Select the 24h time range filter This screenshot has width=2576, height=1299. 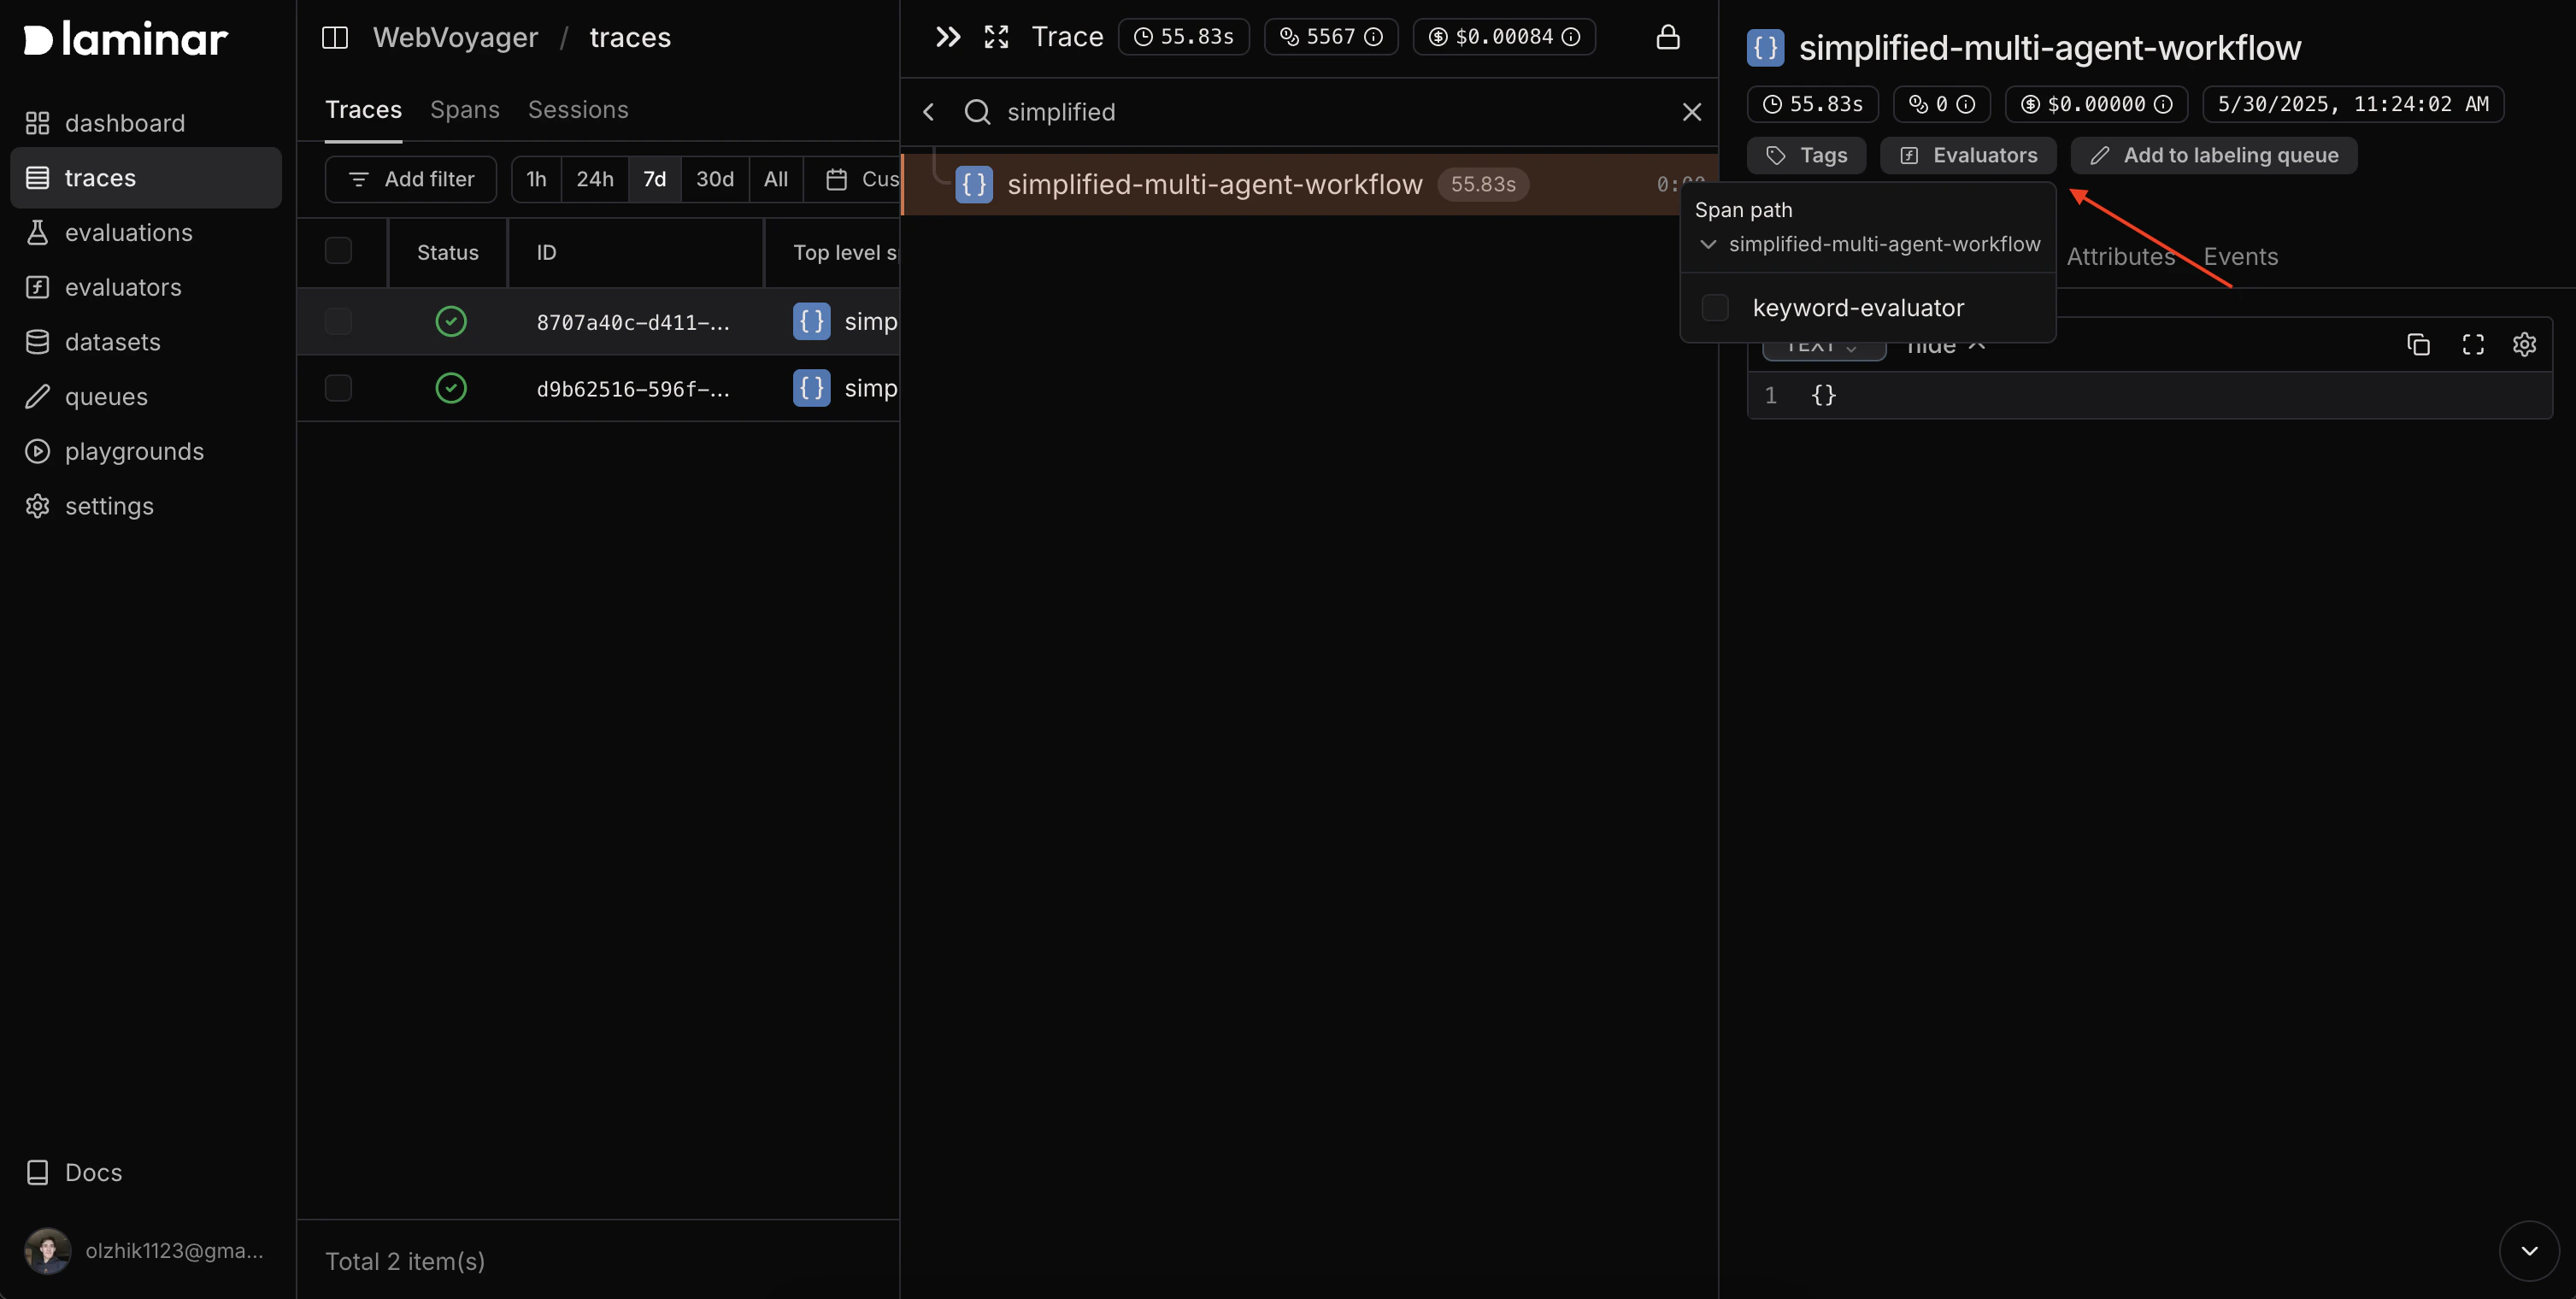[594, 179]
